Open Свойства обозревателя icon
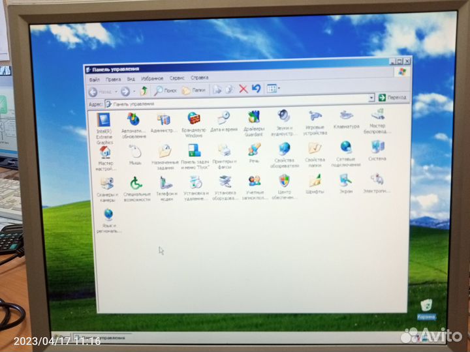 [284, 155]
